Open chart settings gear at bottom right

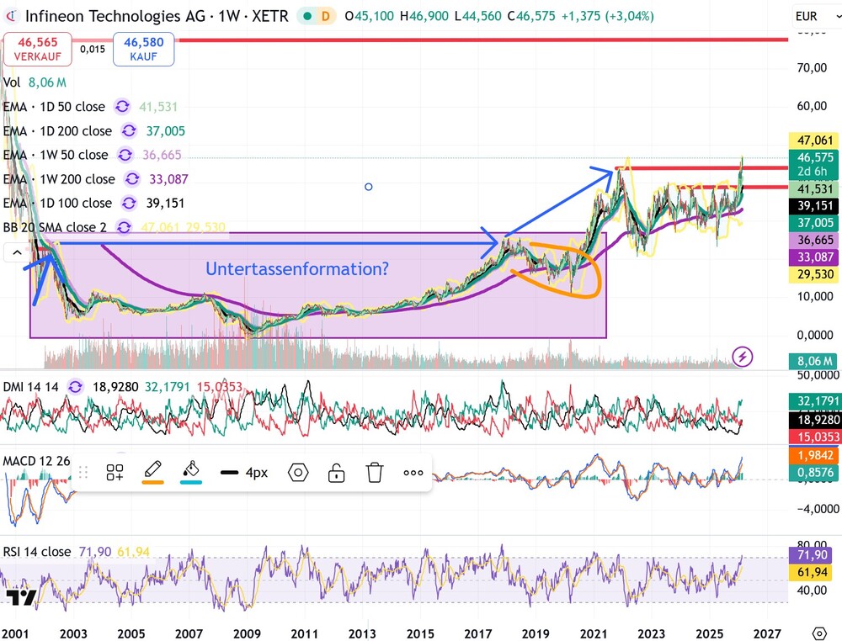pos(819,633)
